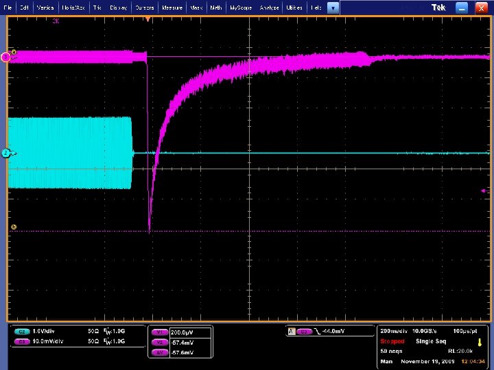The width and height of the screenshot is (494, 370).
Task: Open the MyScope menu
Action: 241,8
